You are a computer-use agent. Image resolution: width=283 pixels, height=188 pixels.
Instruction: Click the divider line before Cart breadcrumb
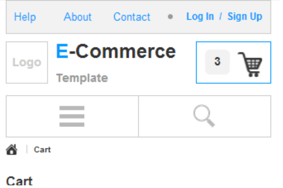point(27,149)
